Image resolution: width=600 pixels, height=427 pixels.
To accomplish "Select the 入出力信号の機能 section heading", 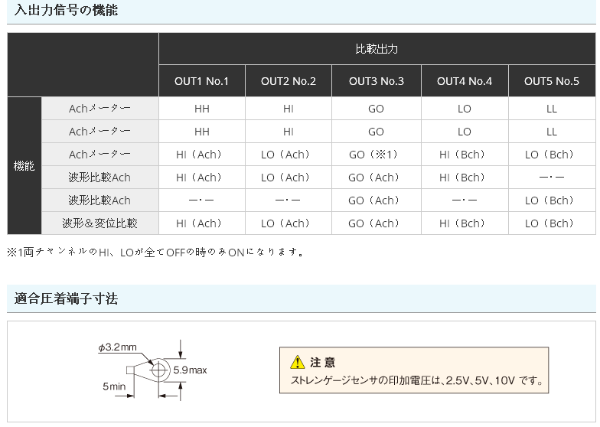I will (x=66, y=11).
